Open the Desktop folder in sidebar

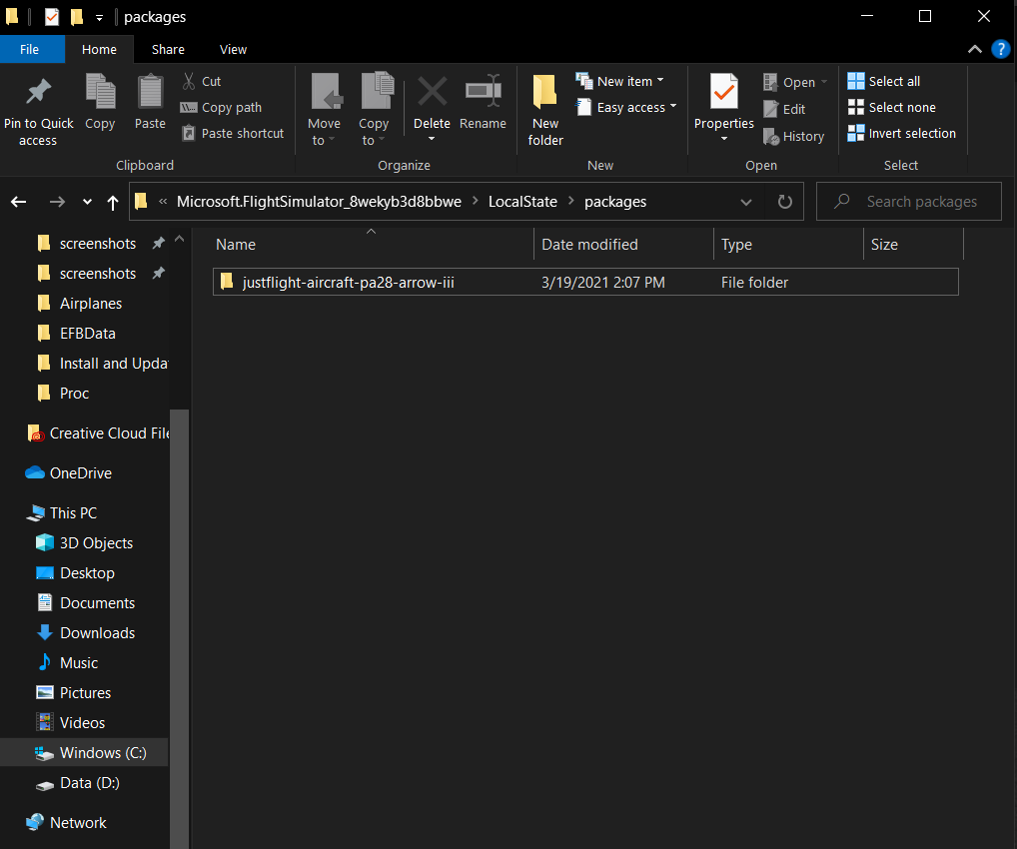tap(75, 573)
